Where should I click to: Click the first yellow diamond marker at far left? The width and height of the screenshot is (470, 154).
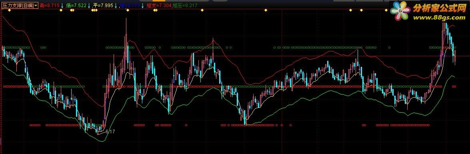[9, 10]
